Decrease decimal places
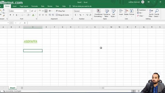Screen dimensions: 165x93 (90, 15)
